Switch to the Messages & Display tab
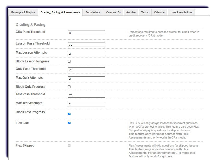 coord(23,12)
